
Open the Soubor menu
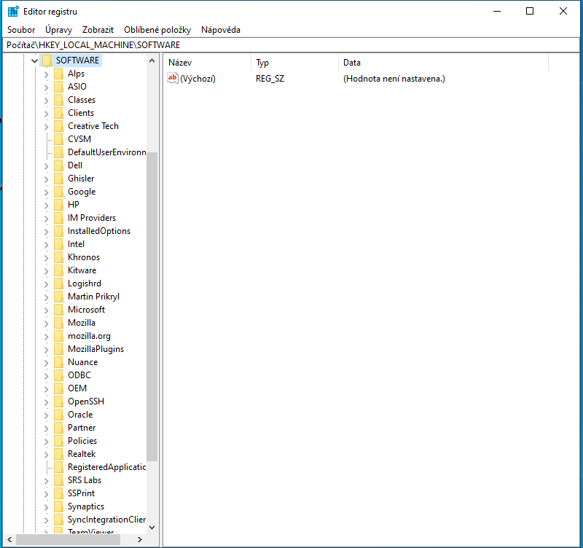coord(21,30)
